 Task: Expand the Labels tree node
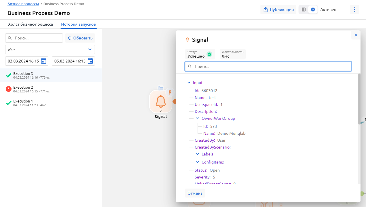click(x=198, y=154)
